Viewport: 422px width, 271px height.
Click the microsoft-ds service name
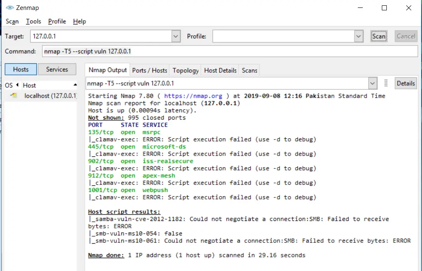(x=164, y=146)
